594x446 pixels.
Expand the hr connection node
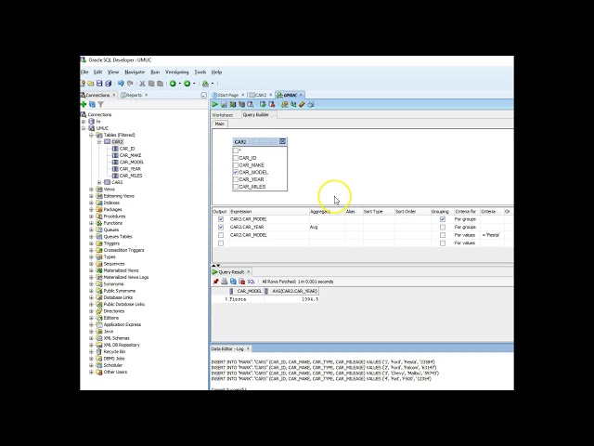[84, 122]
